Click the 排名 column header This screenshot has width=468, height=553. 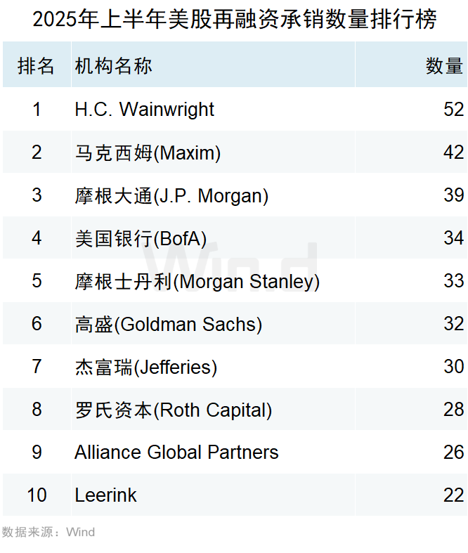pyautogui.click(x=37, y=66)
